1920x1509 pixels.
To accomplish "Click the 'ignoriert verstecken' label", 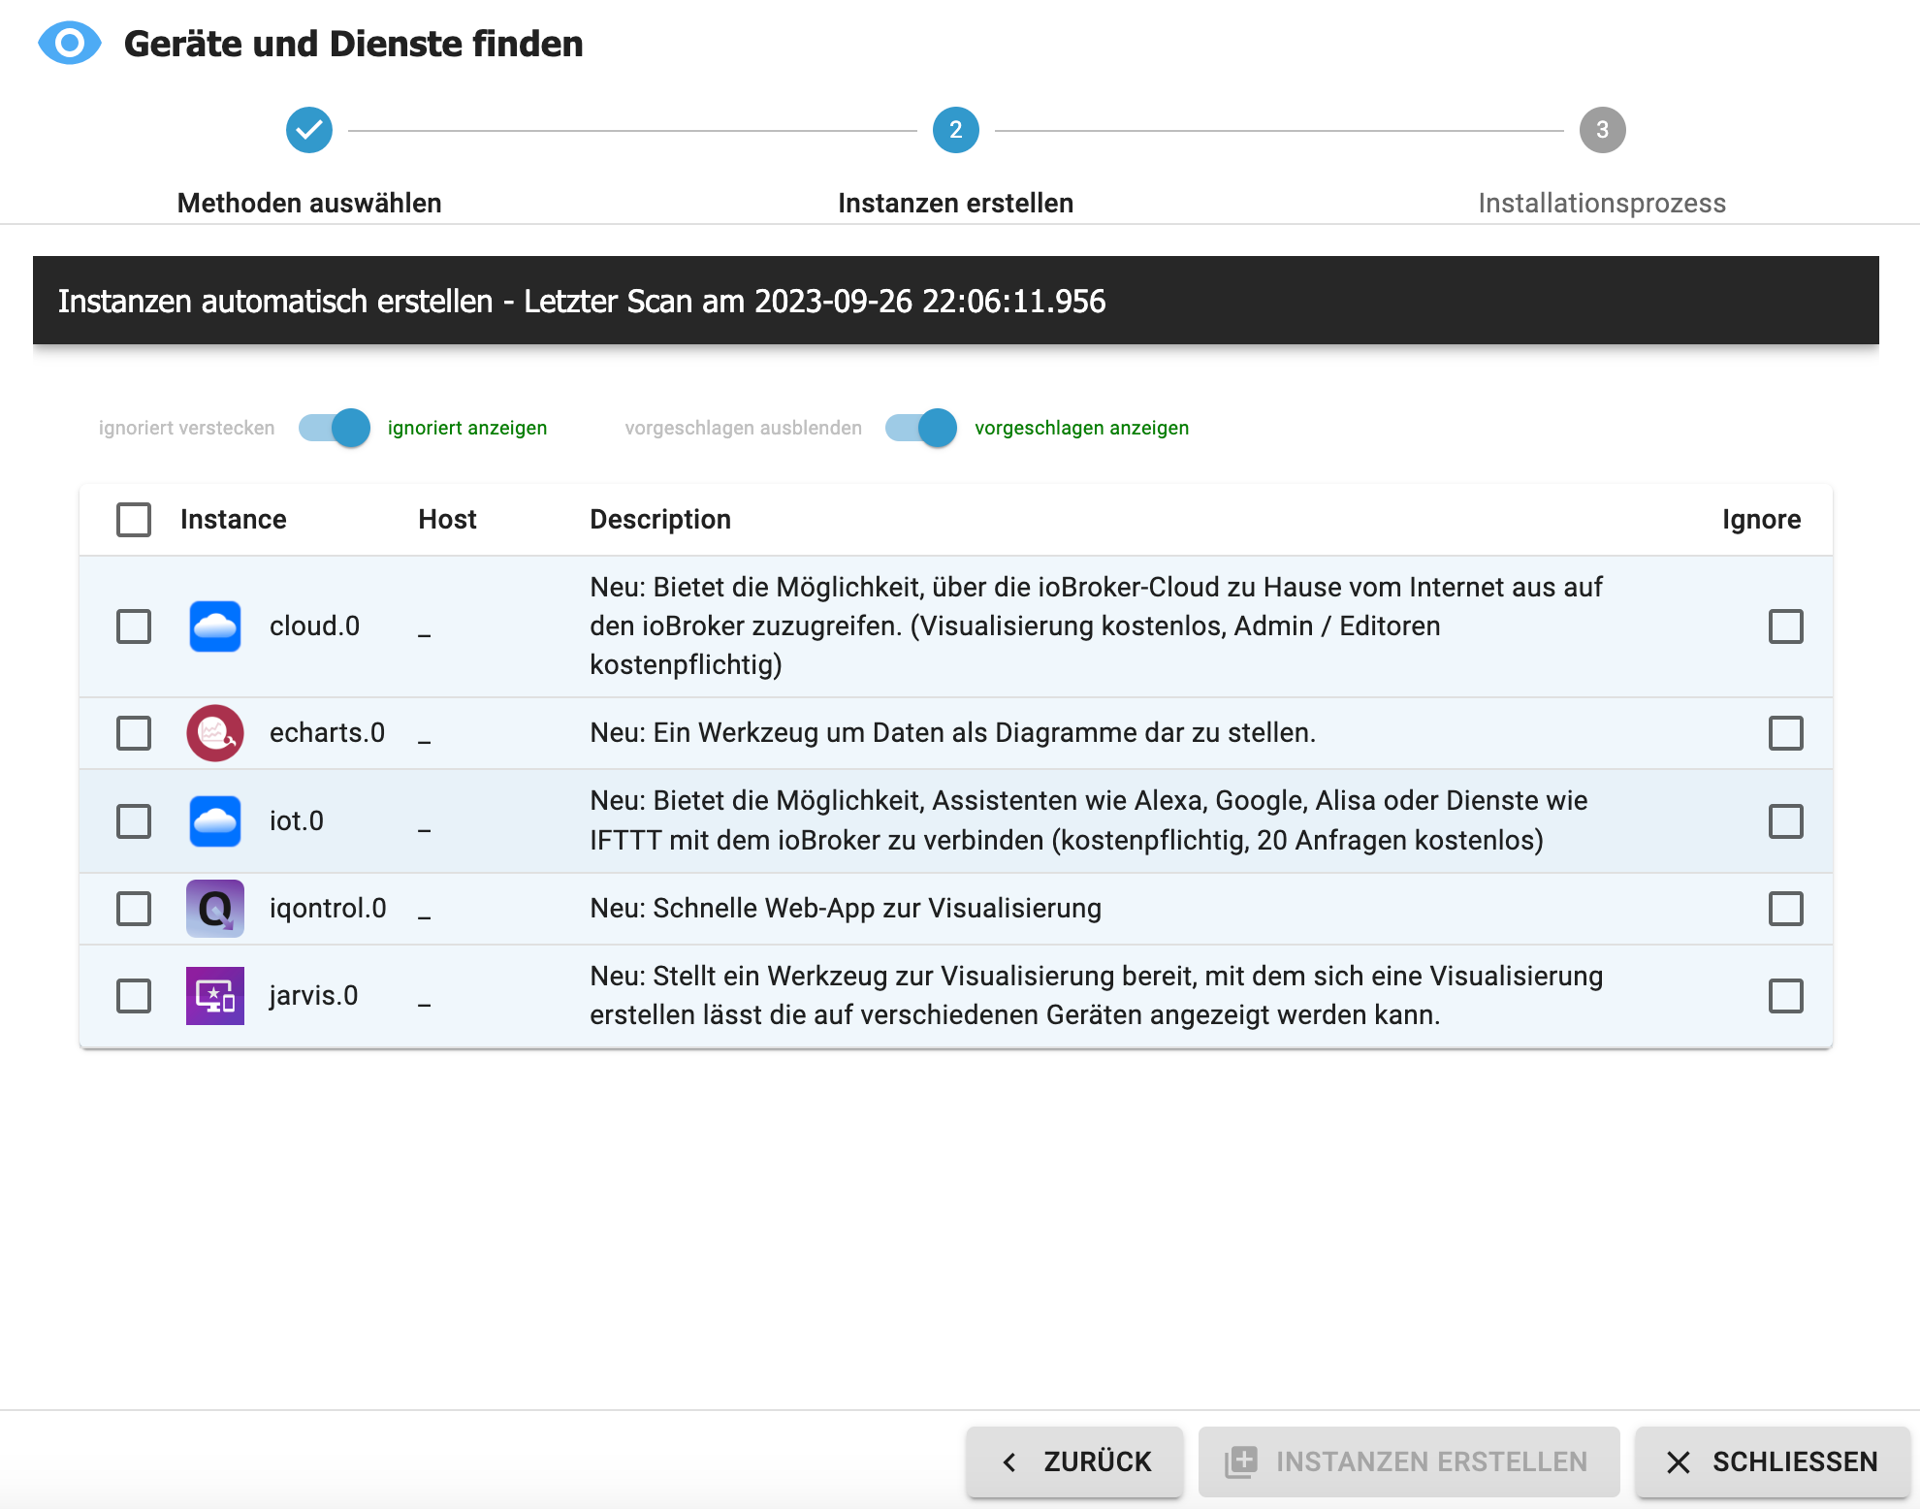I will point(187,428).
